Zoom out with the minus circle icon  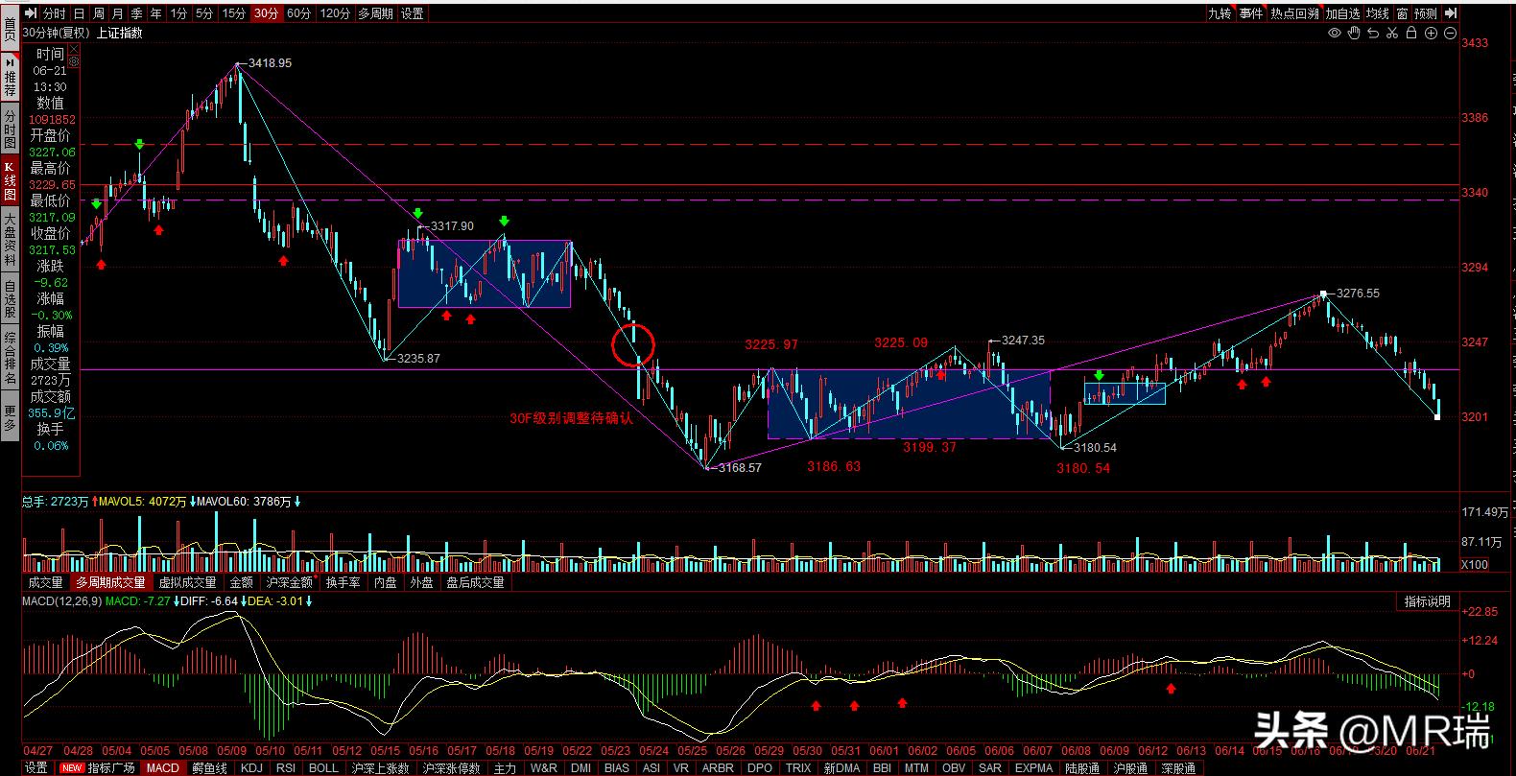[x=1450, y=34]
